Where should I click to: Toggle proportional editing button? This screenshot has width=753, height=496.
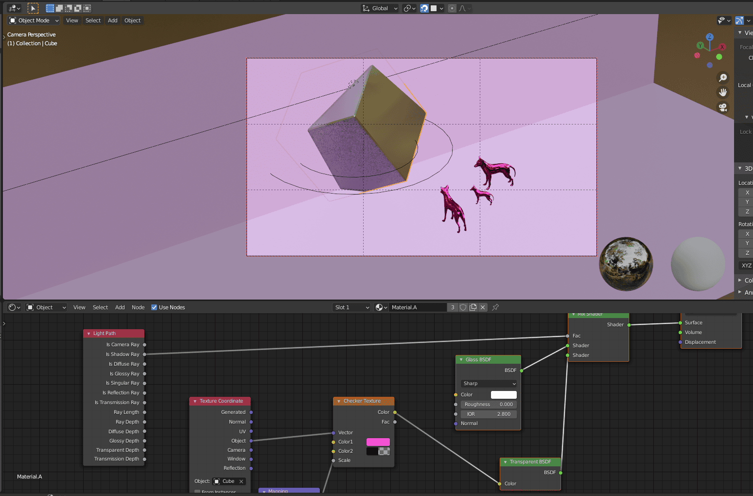[x=452, y=8]
